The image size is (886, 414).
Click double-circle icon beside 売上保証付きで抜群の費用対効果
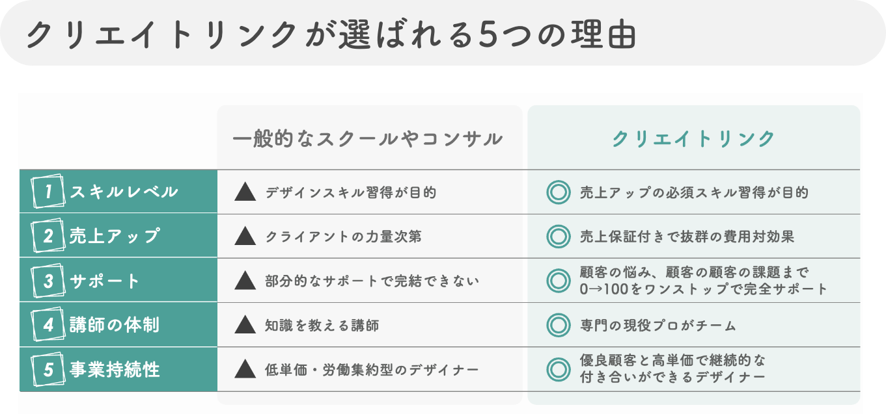[x=557, y=237]
